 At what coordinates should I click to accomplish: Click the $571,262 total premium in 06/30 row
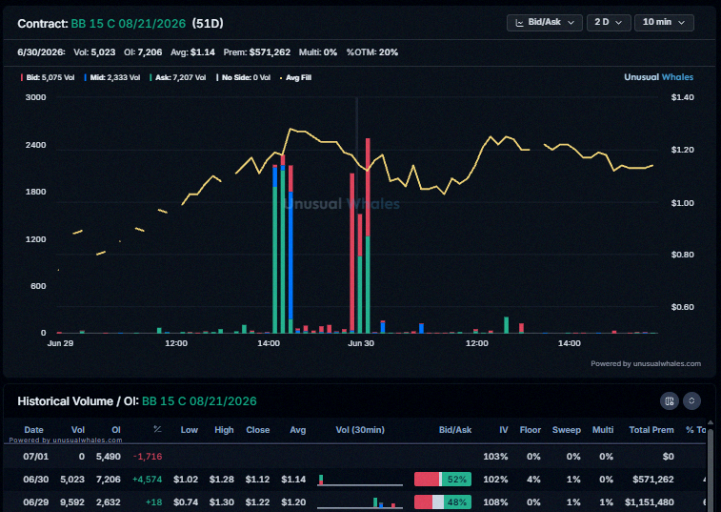coord(653,480)
